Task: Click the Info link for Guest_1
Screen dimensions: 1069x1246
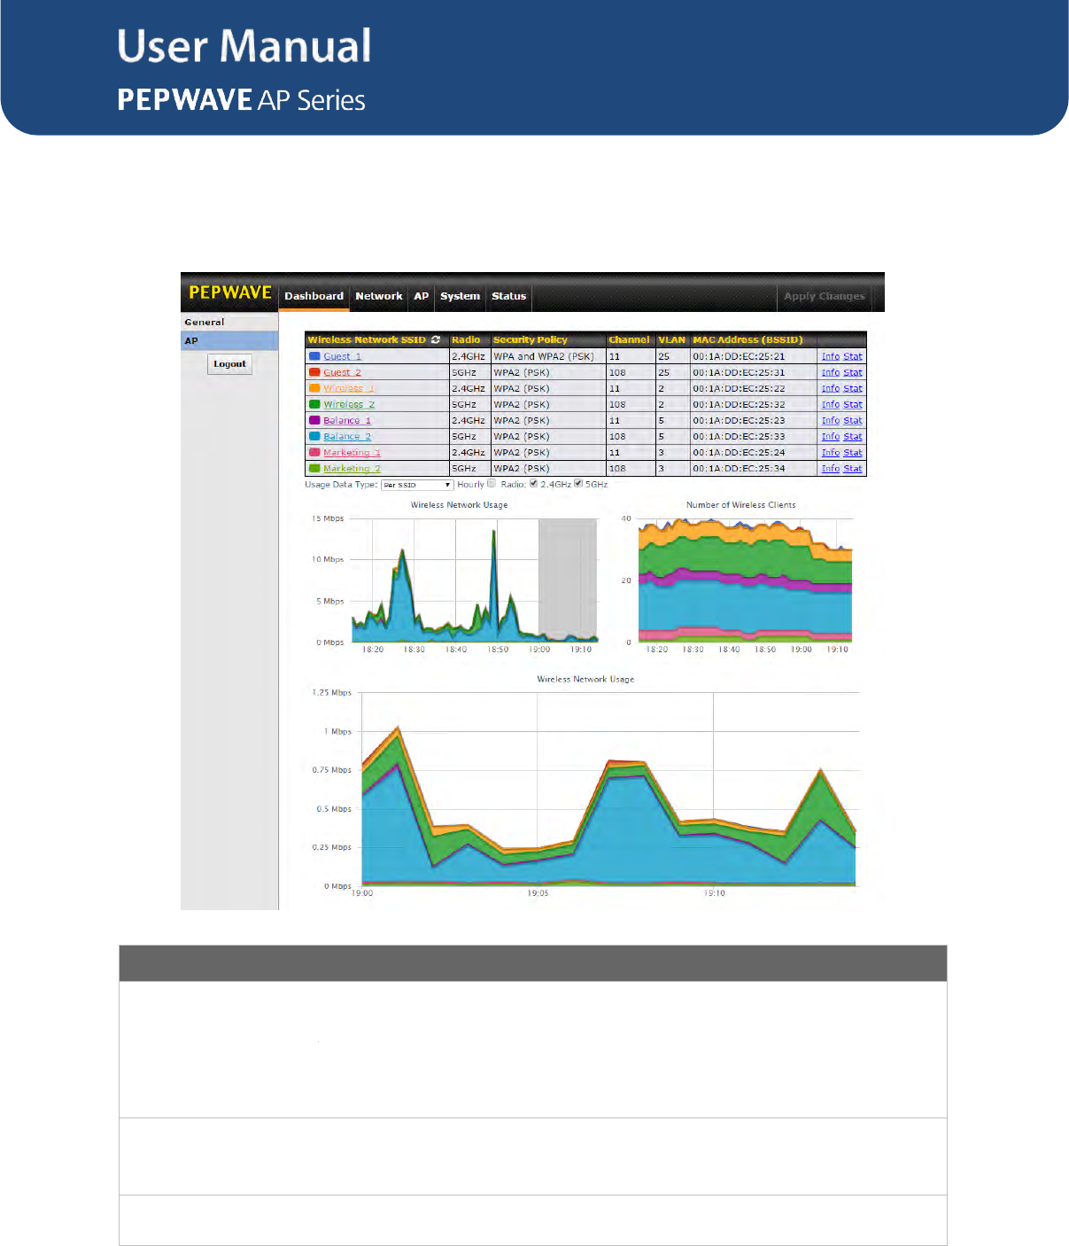Action: pos(831,356)
